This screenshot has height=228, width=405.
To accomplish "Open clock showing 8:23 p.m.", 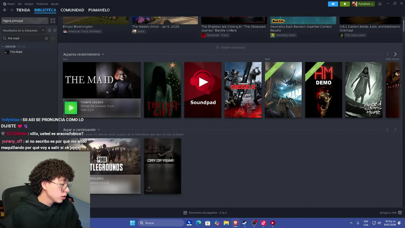I will pos(390,223).
